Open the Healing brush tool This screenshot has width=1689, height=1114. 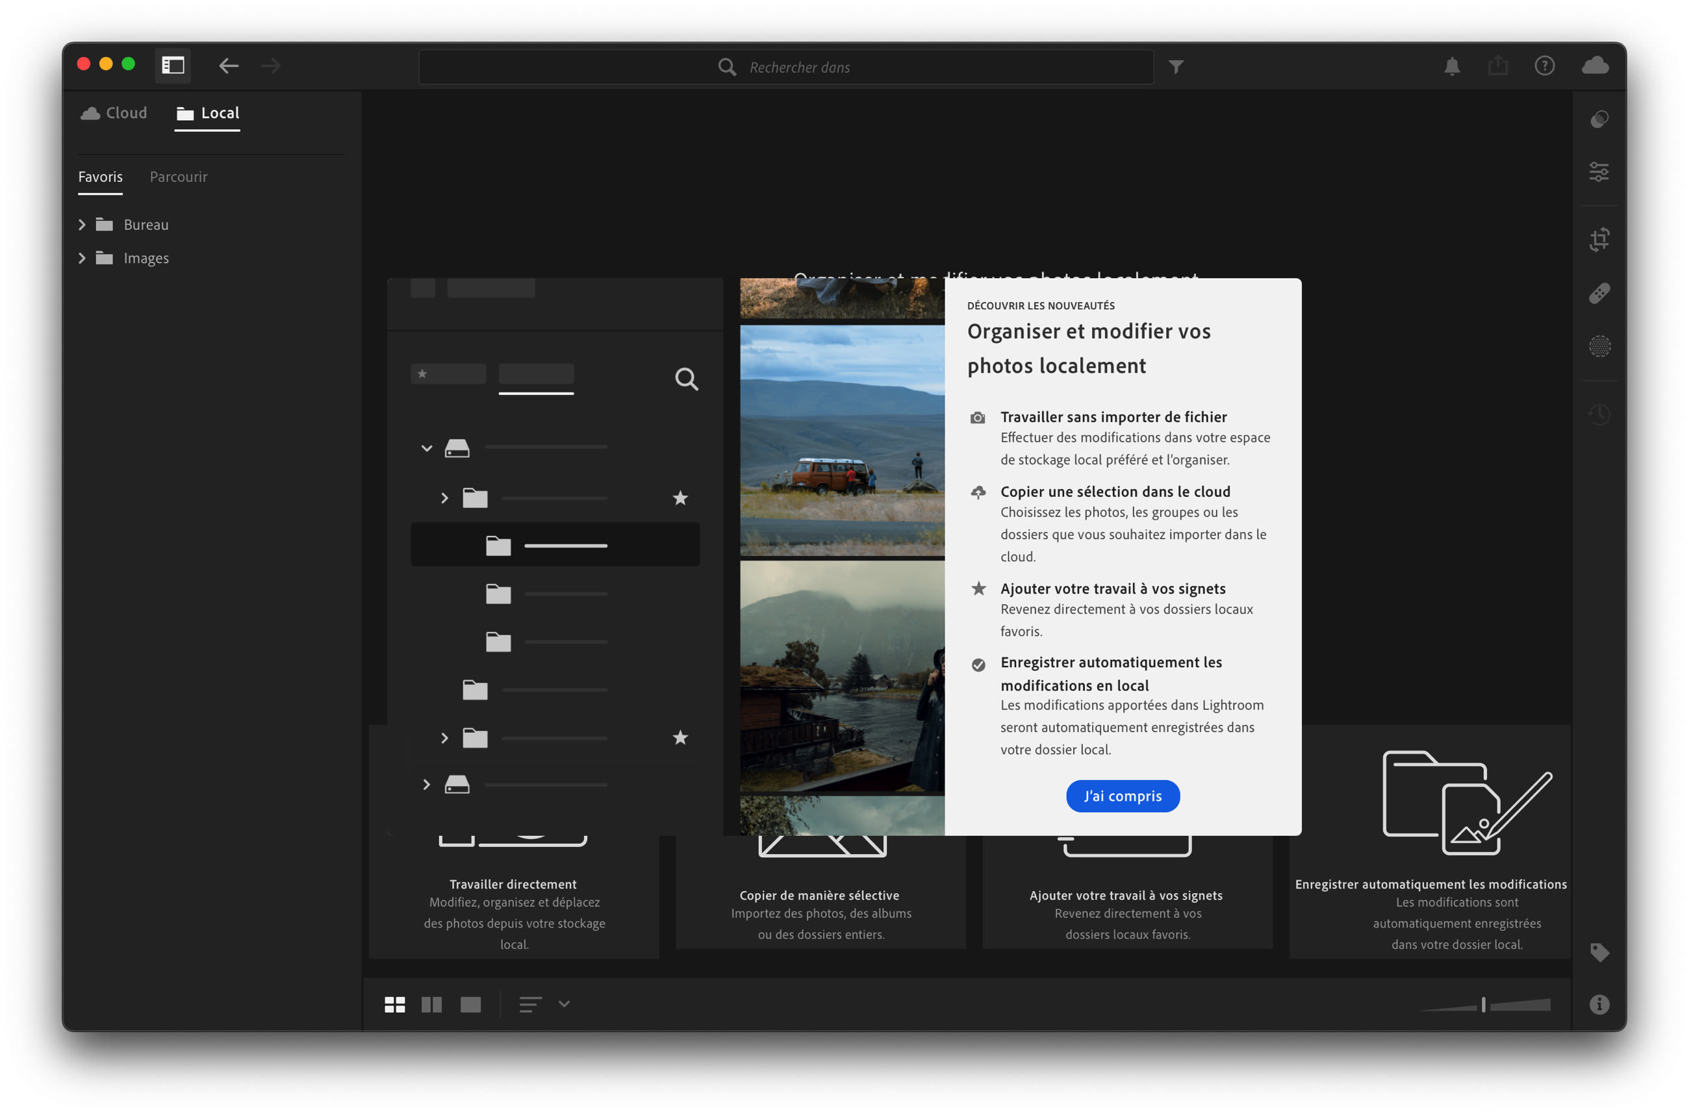click(1599, 294)
